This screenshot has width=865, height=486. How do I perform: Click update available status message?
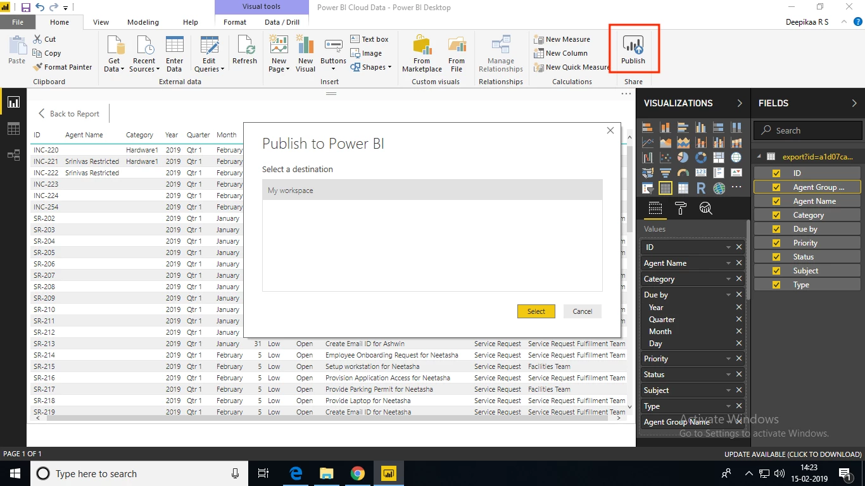(x=793, y=454)
